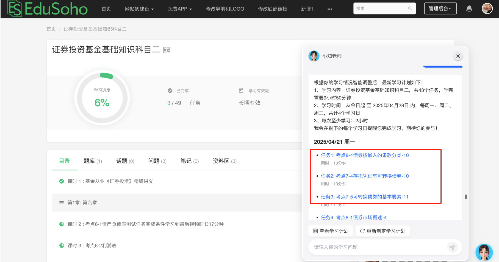
Task: Click 小知老师's avatar in the chat header
Action: [314, 56]
